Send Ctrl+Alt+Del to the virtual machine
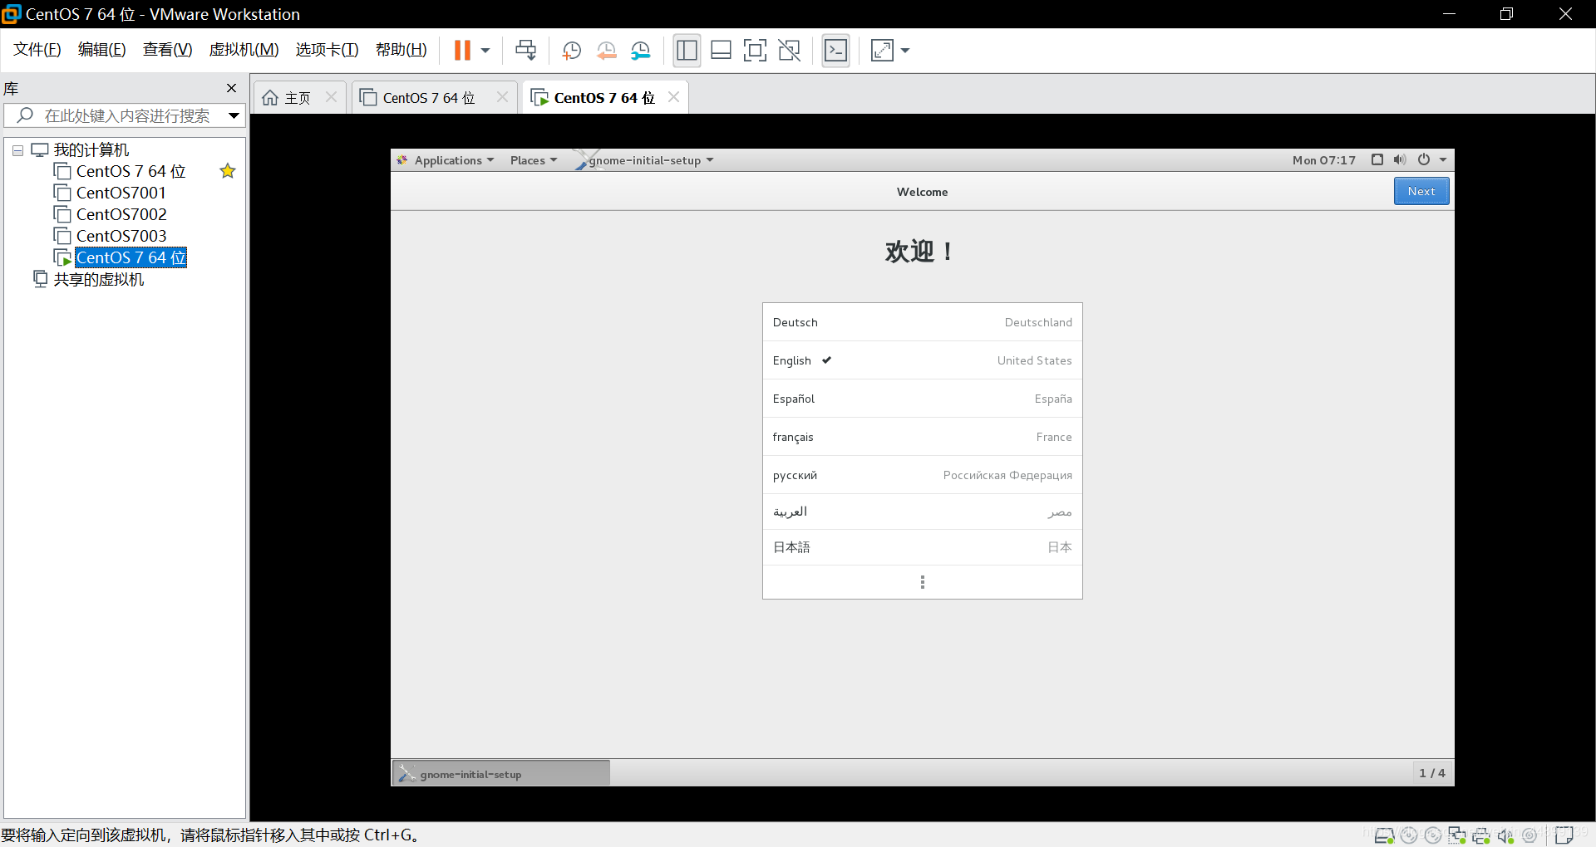 (x=525, y=51)
